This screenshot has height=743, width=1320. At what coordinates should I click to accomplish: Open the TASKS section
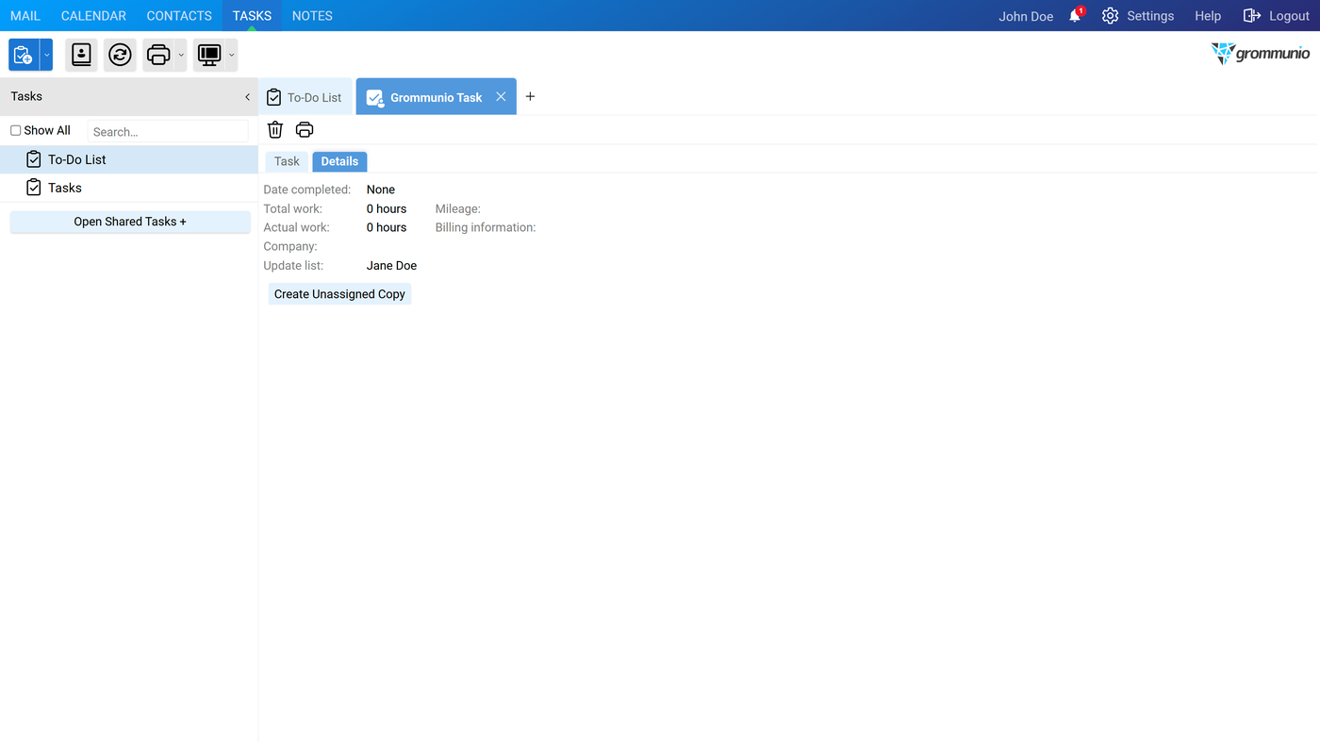pos(252,16)
